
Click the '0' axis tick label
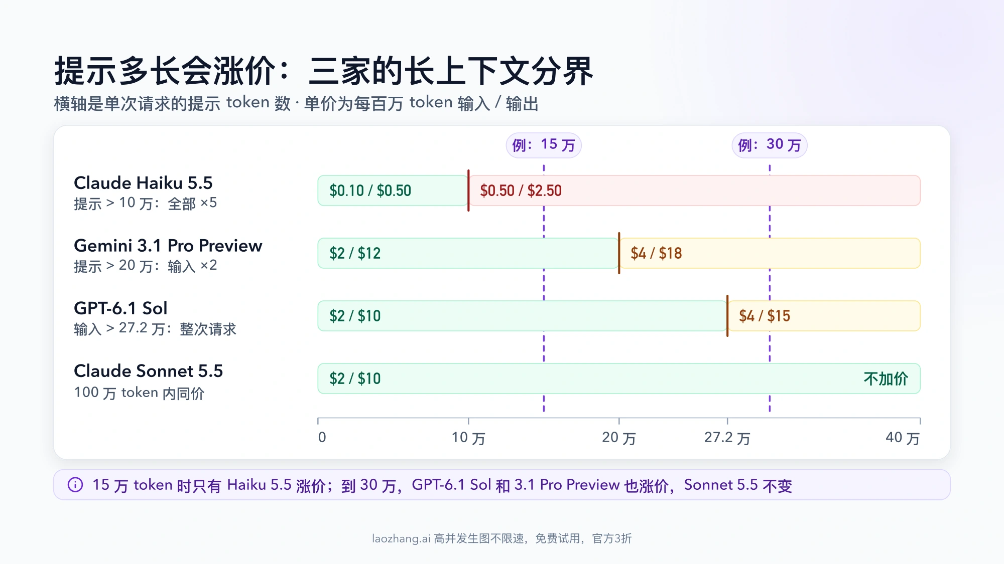click(x=322, y=438)
